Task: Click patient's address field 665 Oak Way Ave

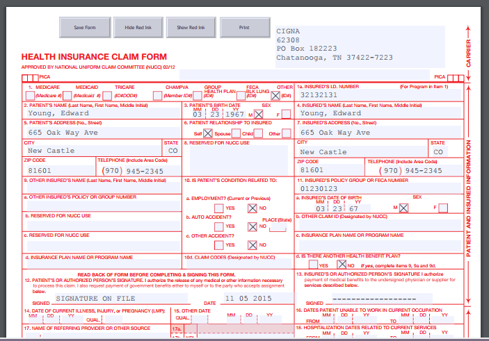Action: [103, 133]
